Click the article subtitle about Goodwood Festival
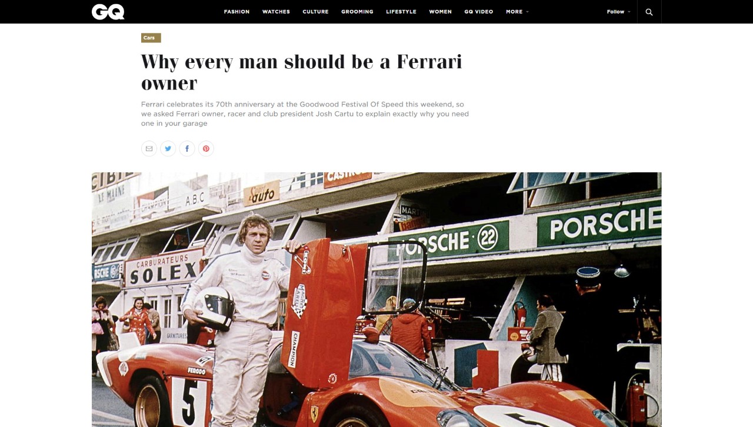 pos(305,114)
